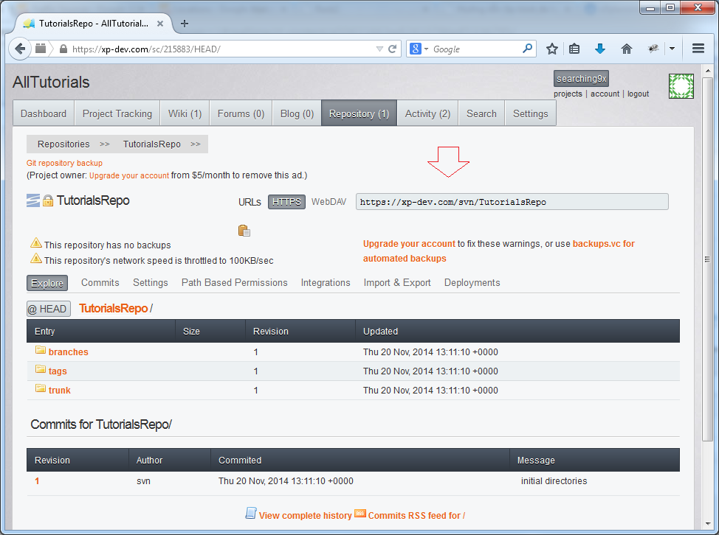Copy repository URL with the clipboard icon

pos(244,231)
